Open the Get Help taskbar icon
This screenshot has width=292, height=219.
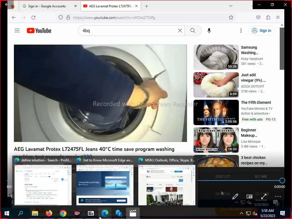(x=119, y=213)
